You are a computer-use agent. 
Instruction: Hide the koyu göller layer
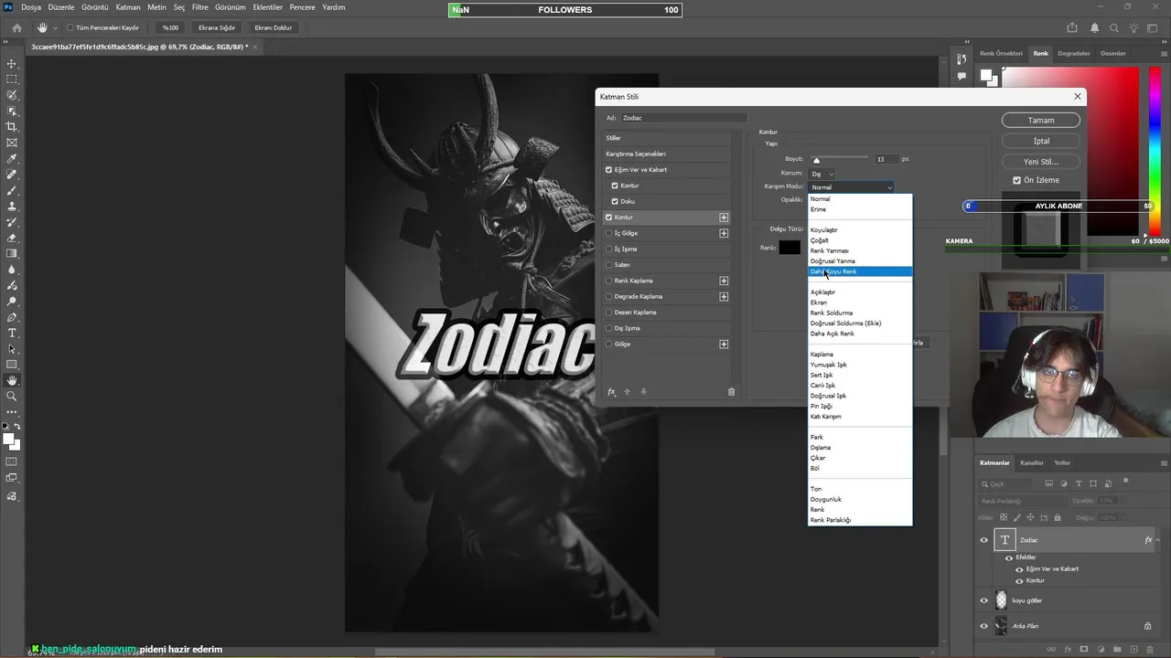pos(984,600)
